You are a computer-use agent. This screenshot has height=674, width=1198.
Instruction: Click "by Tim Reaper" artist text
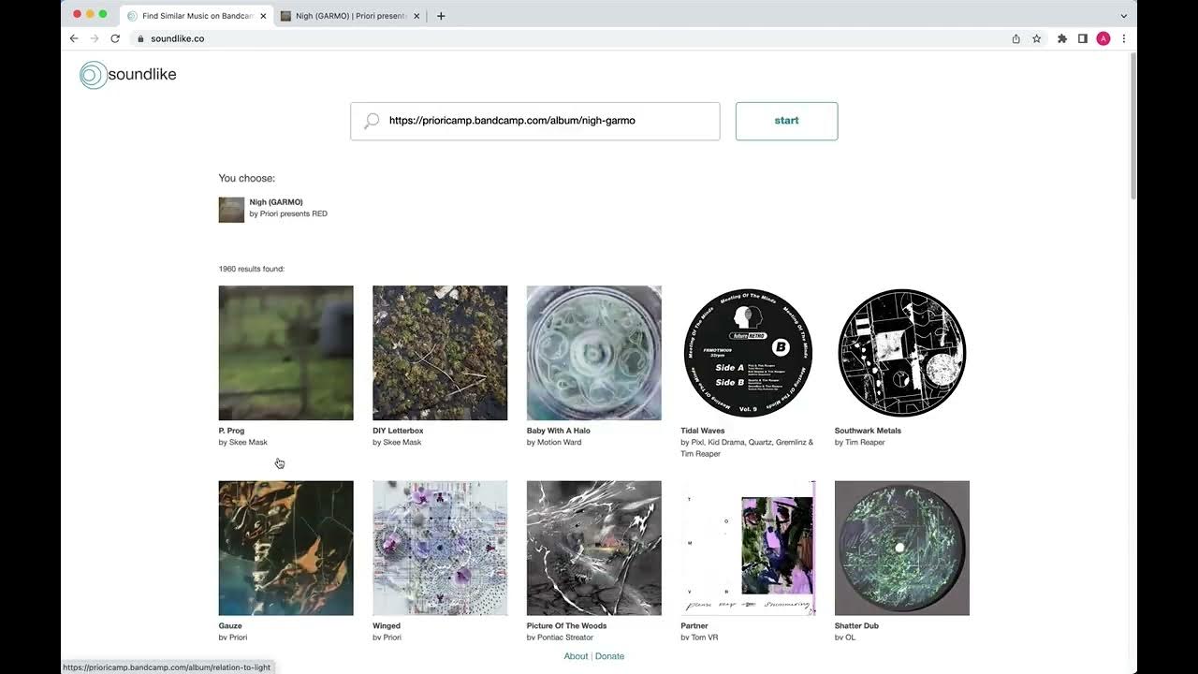tap(859, 443)
